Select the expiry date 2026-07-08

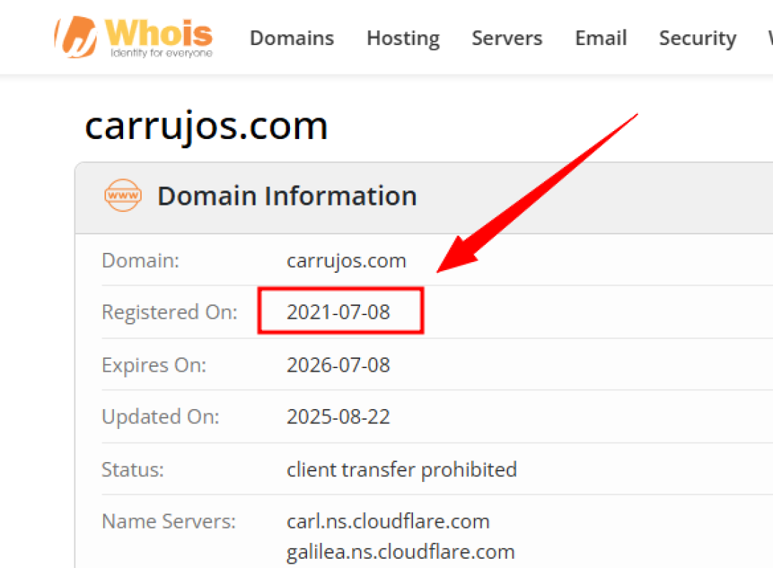338,365
